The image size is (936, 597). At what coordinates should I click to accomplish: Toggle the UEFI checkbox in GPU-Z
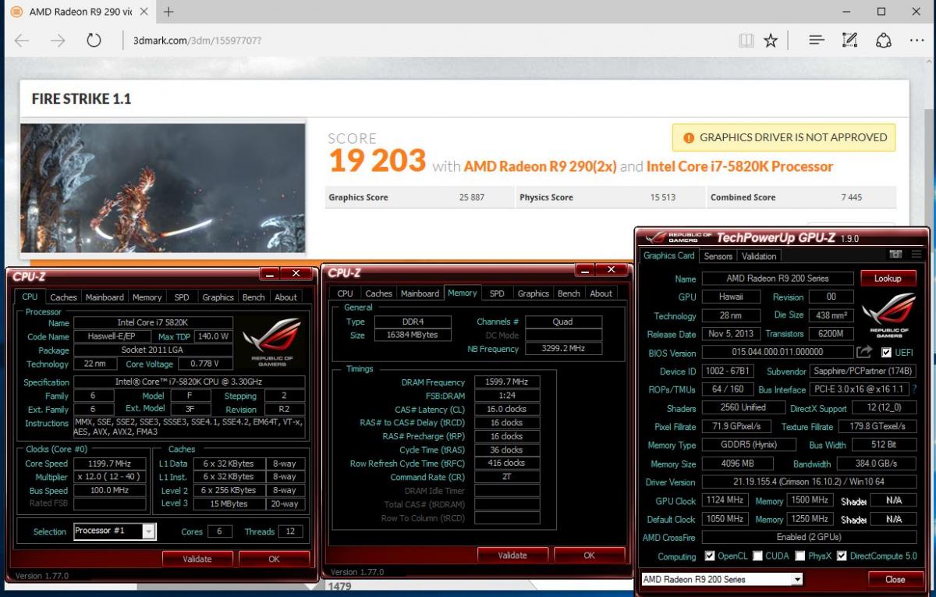[x=886, y=353]
